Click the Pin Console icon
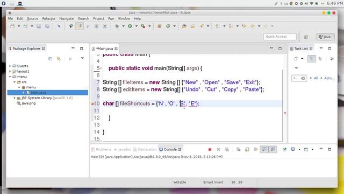The image size is (344, 194). (x=284, y=149)
